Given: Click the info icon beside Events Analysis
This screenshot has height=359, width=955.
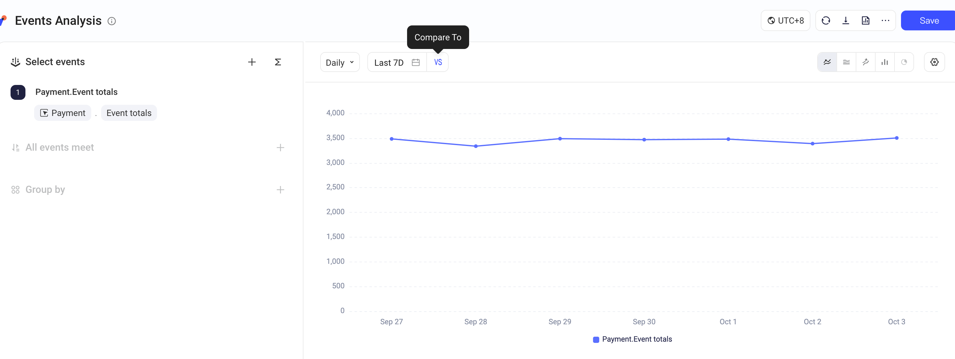Looking at the screenshot, I should pyautogui.click(x=112, y=21).
